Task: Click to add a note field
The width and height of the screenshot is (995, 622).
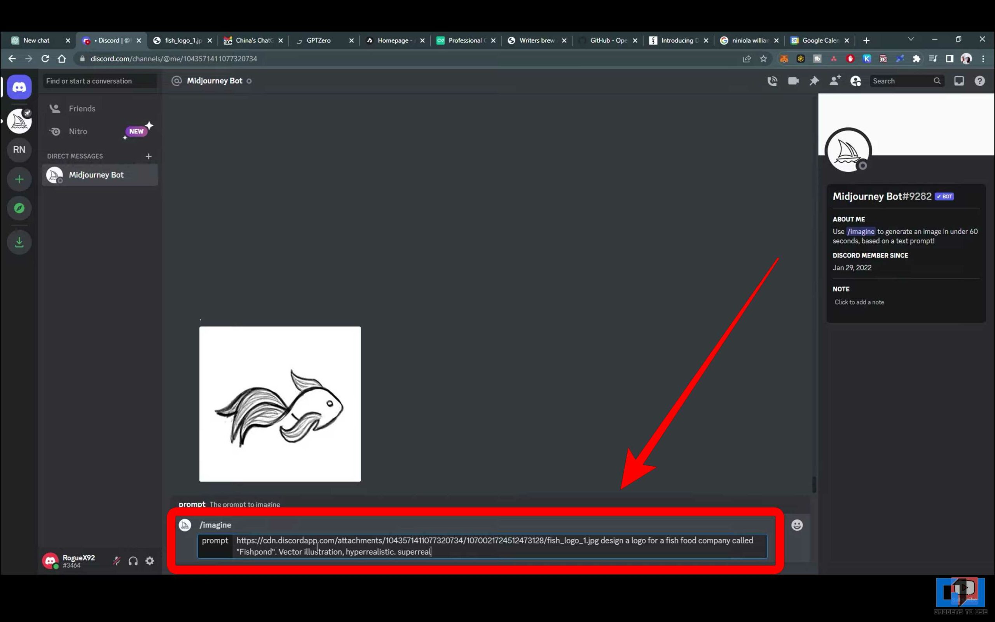Action: coord(859,302)
